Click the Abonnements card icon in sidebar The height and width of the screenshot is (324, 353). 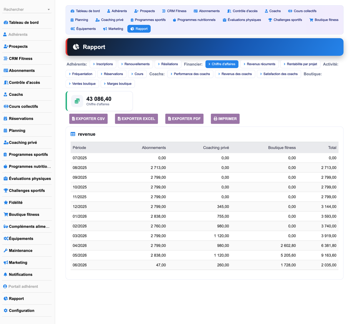(6, 71)
